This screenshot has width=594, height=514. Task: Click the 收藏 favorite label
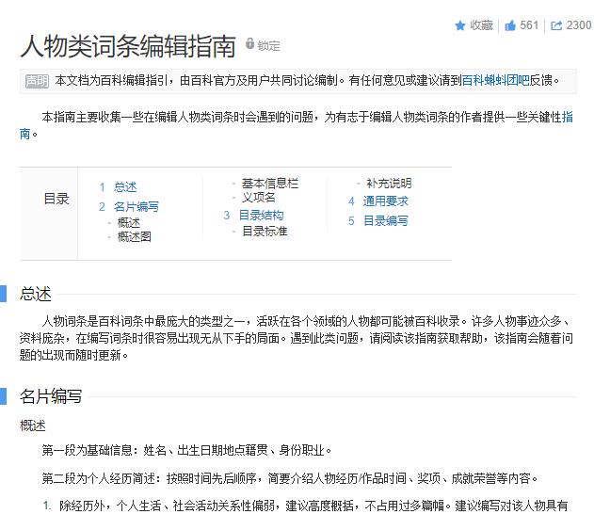(481, 25)
